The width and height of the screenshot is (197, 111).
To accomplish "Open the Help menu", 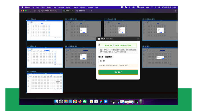I will coord(97,7).
